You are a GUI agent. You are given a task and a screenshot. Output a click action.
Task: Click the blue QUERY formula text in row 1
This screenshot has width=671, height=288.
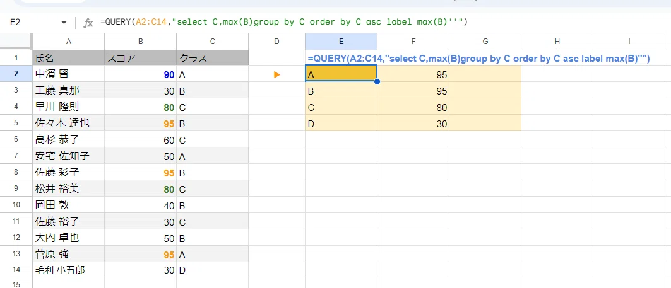(478, 59)
